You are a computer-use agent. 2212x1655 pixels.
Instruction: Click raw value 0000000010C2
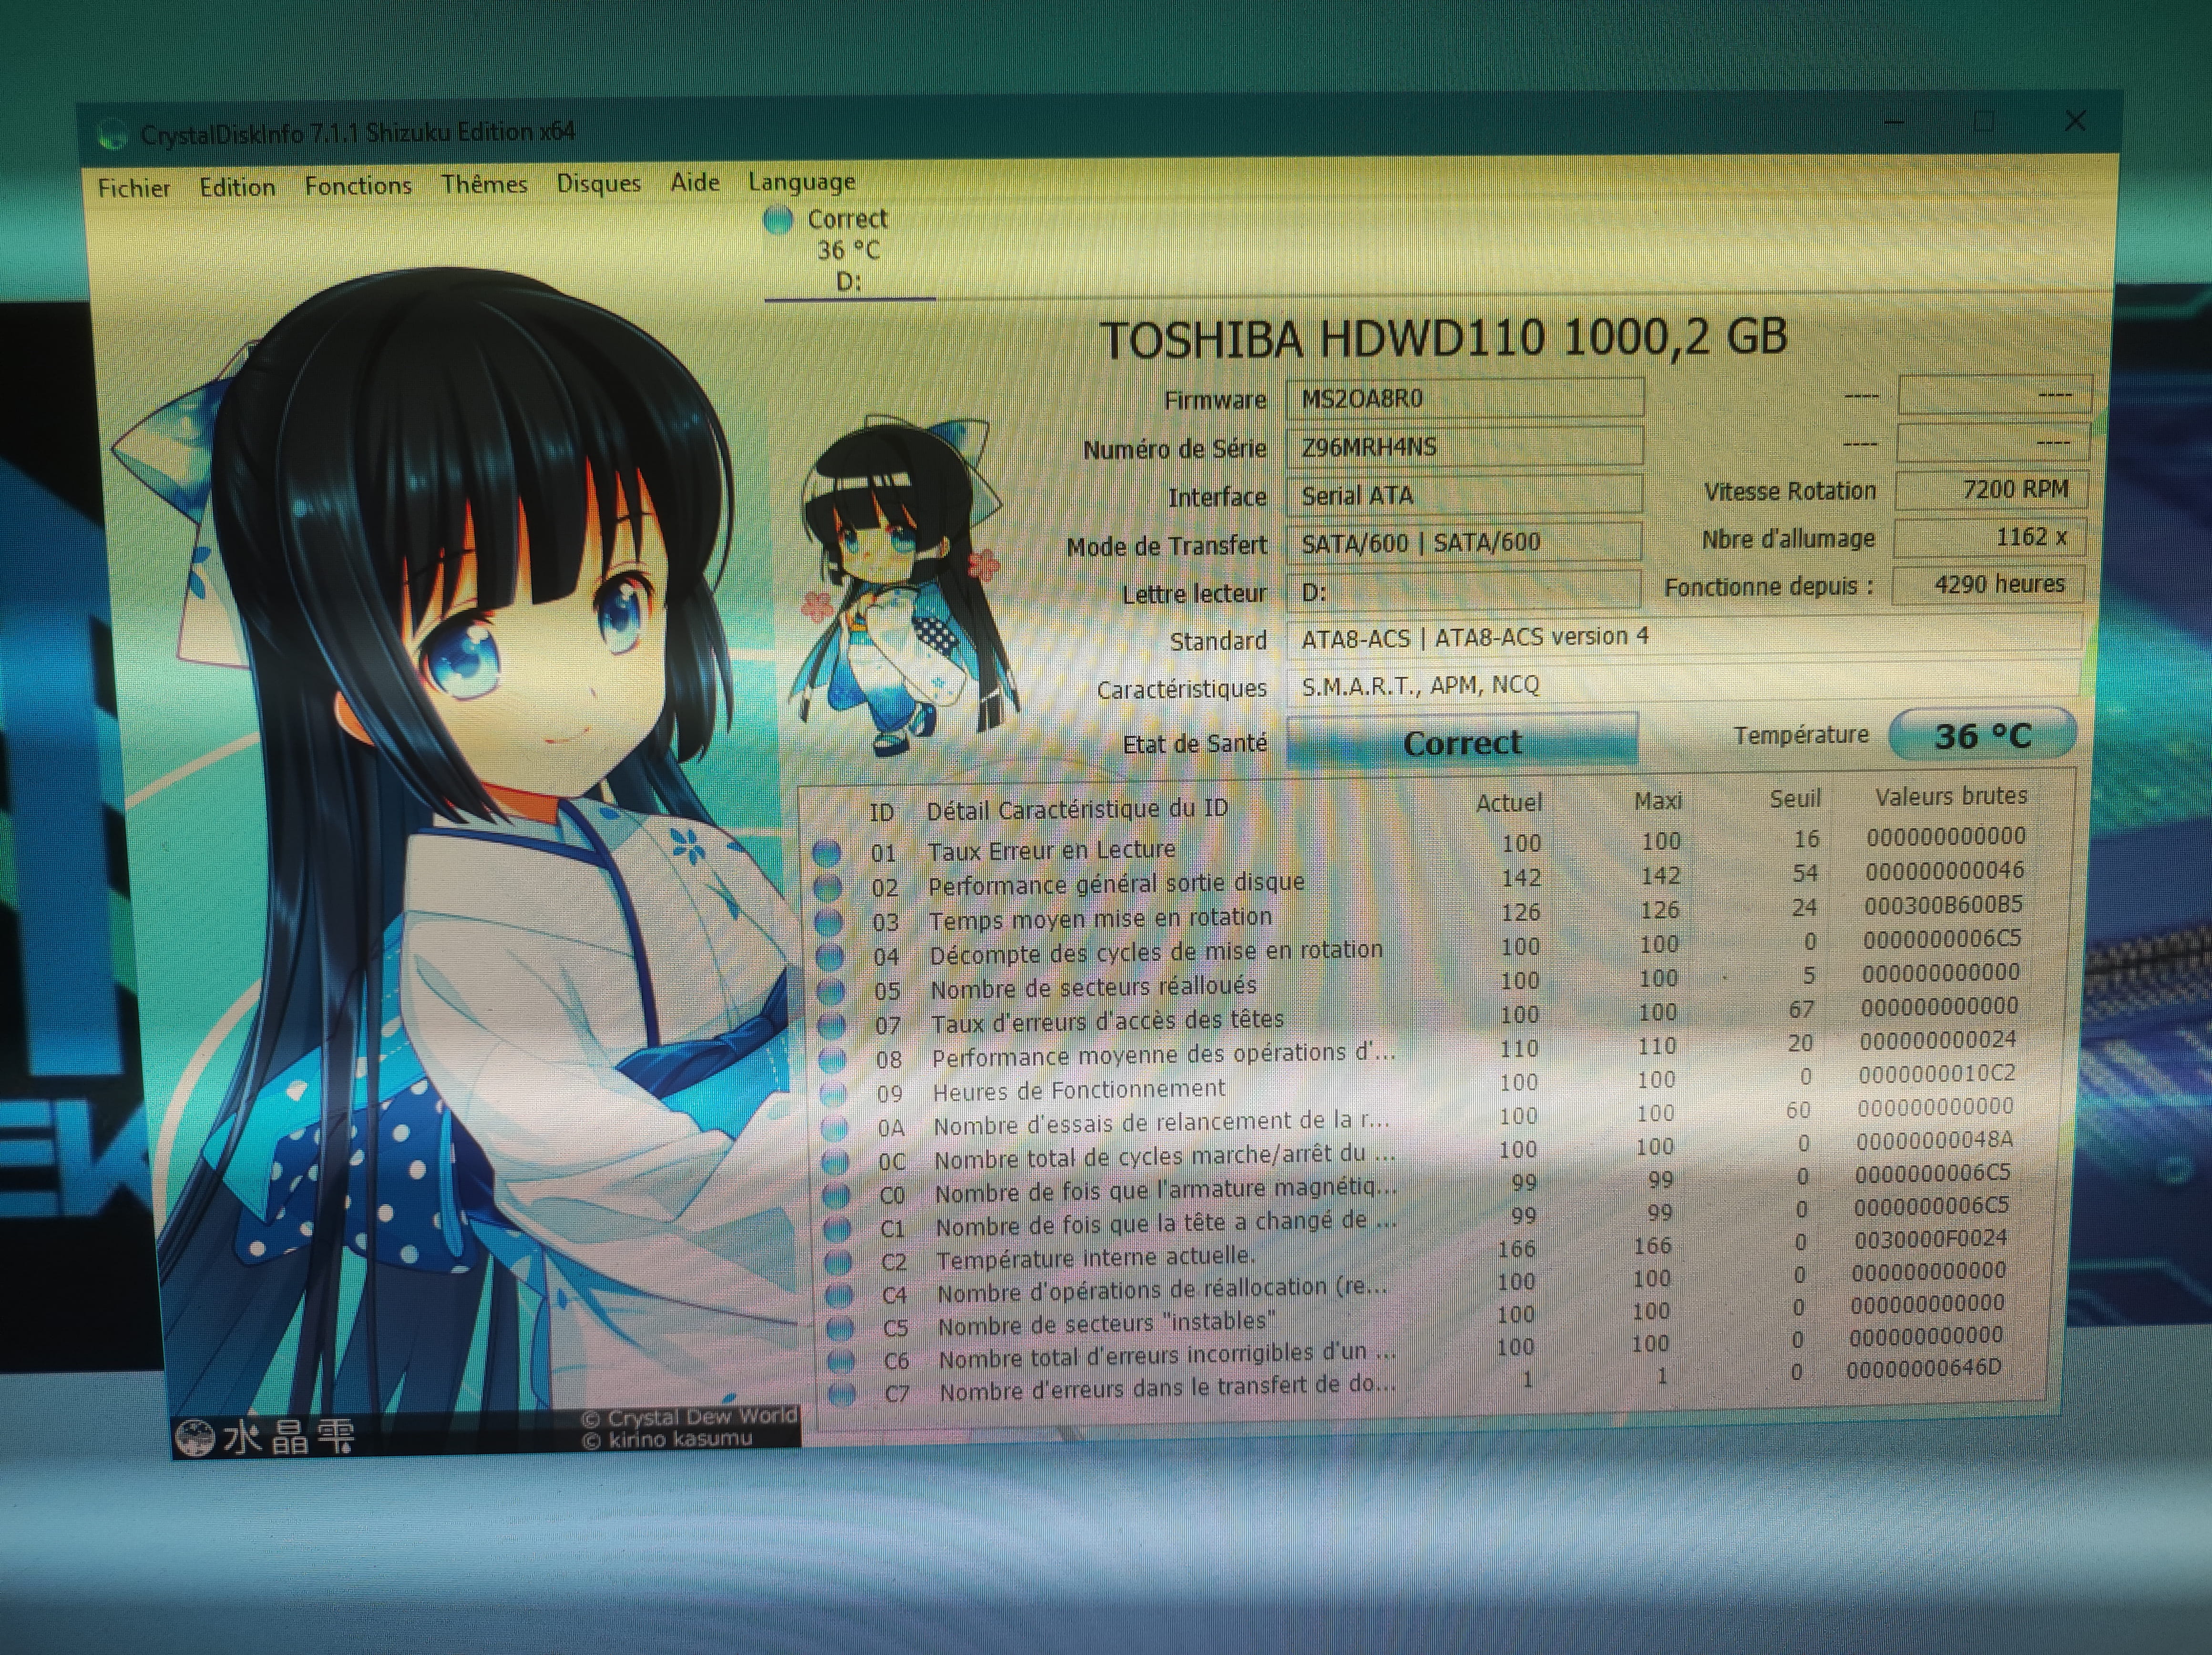[1937, 1074]
